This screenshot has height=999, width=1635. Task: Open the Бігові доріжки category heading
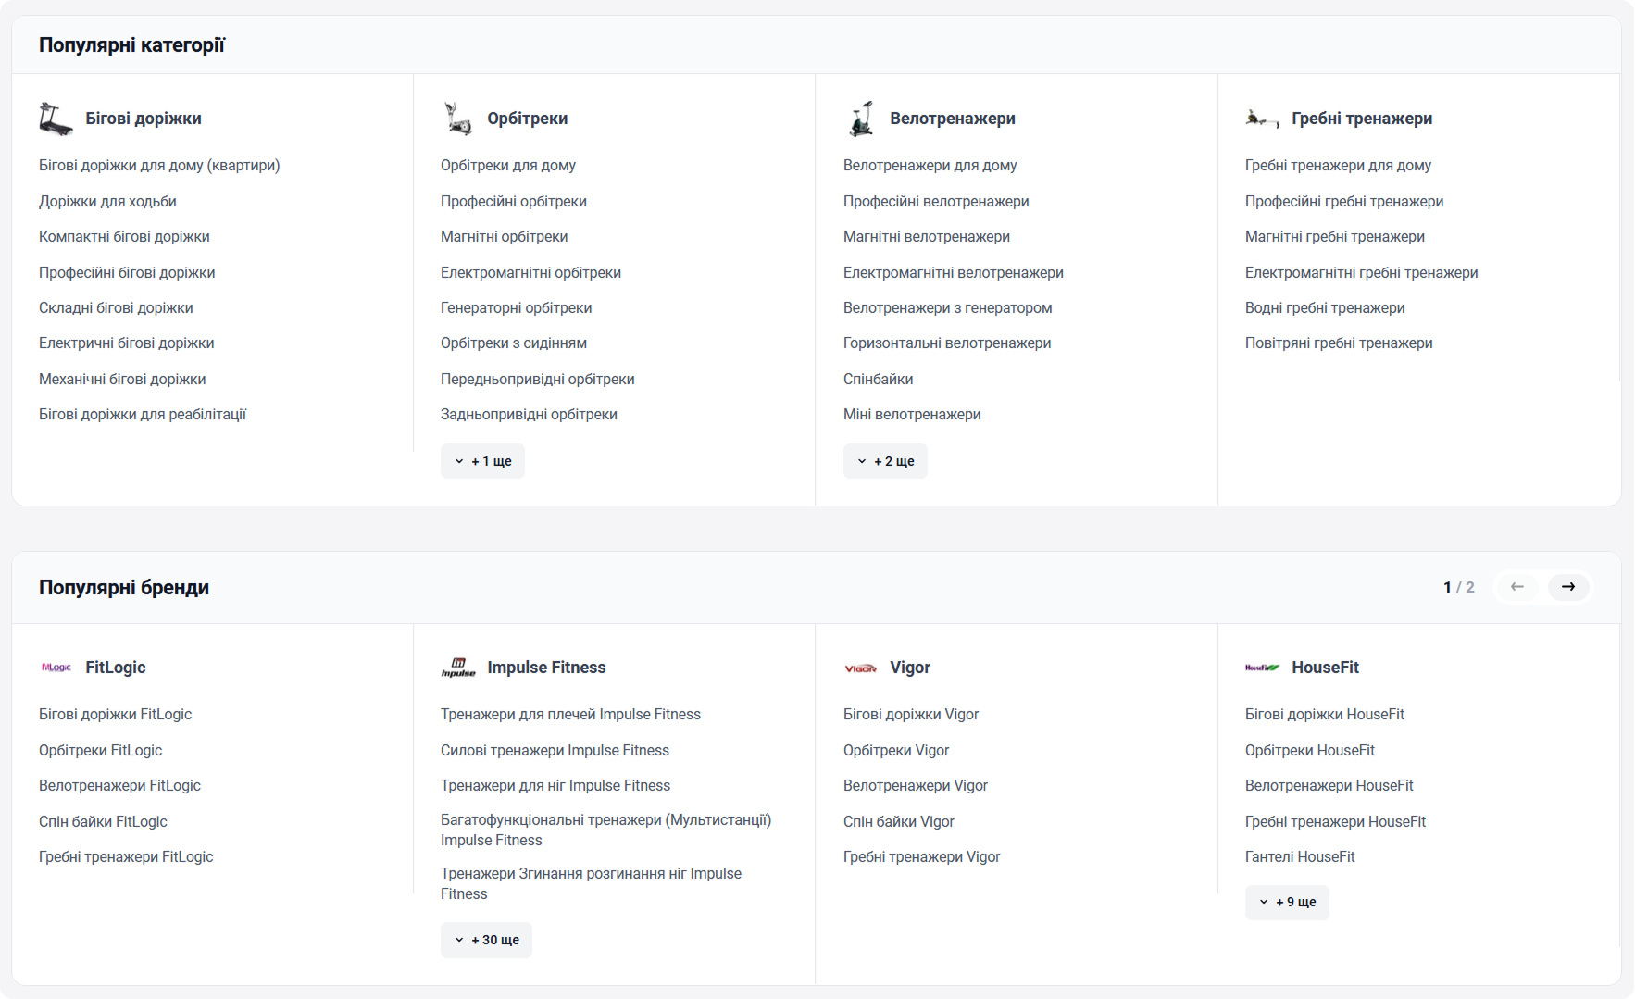144,119
